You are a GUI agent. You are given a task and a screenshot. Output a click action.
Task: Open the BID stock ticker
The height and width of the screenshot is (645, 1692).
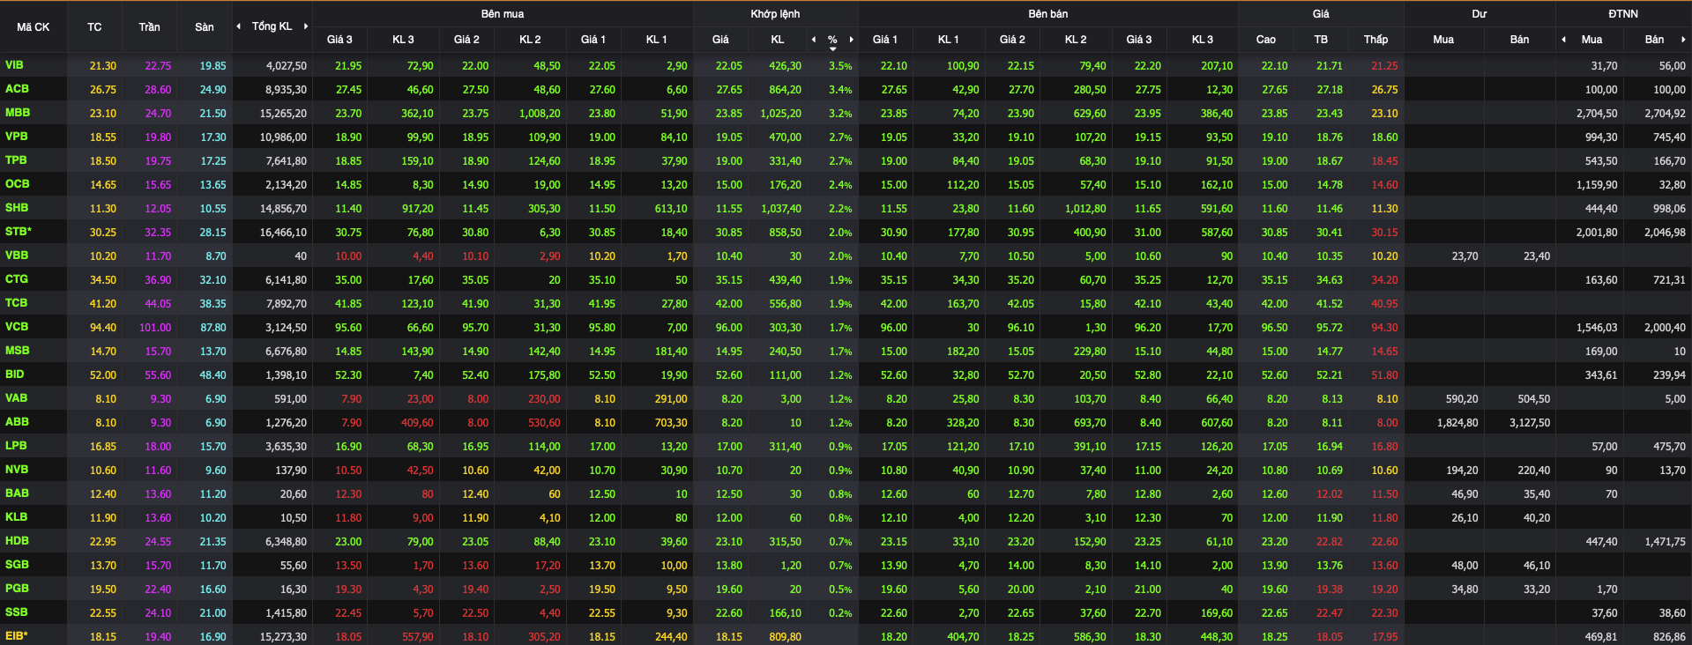[x=14, y=374]
